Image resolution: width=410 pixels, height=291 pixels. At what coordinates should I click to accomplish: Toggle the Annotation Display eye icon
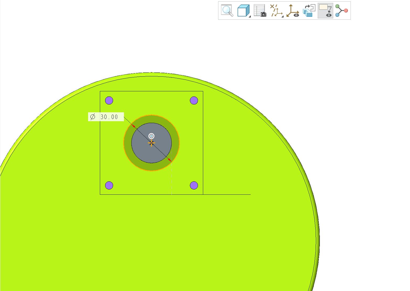click(x=325, y=10)
